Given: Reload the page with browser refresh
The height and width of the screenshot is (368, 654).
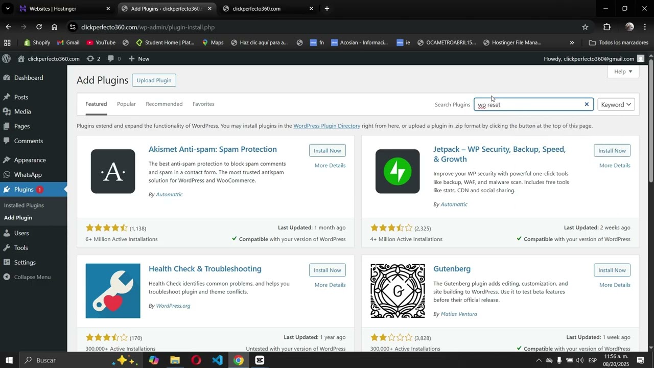Looking at the screenshot, I should 39,27.
